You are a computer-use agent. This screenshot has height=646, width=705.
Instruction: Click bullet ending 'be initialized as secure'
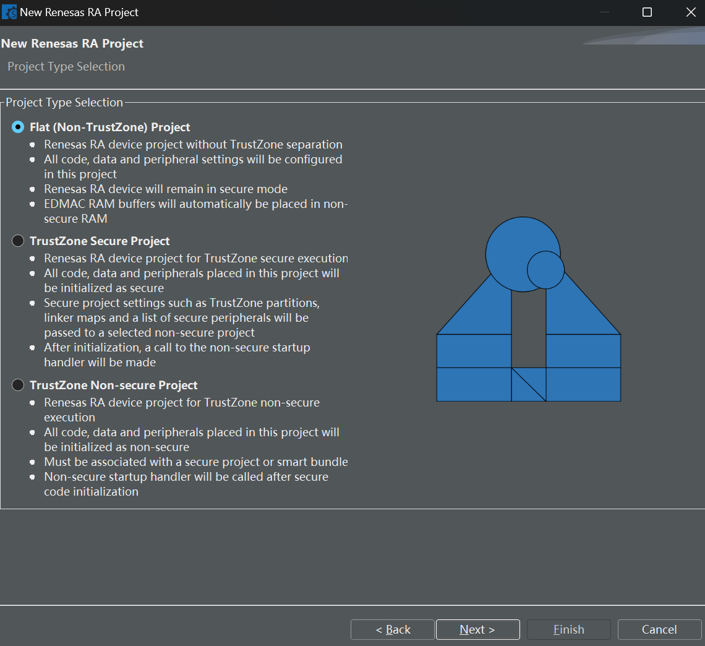pos(192,281)
